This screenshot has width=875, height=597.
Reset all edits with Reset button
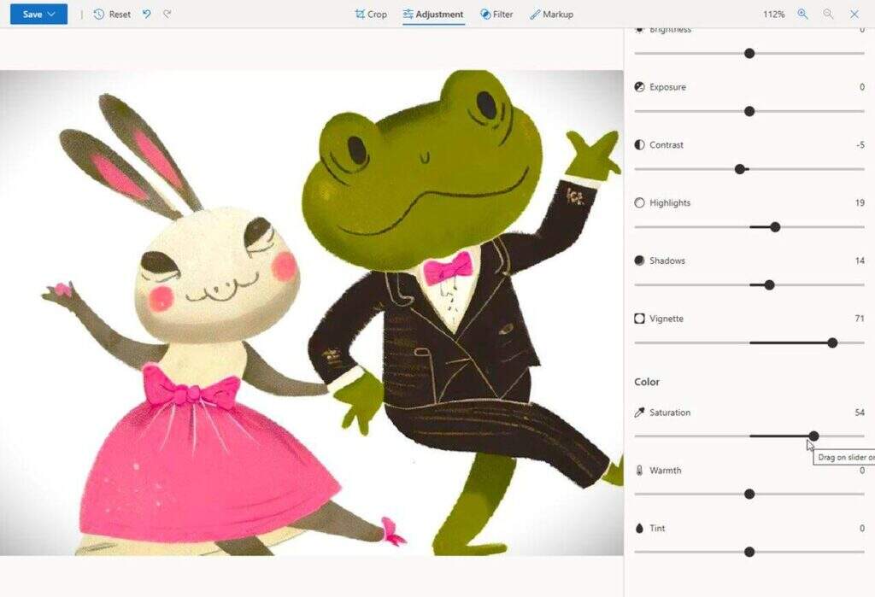(x=112, y=14)
